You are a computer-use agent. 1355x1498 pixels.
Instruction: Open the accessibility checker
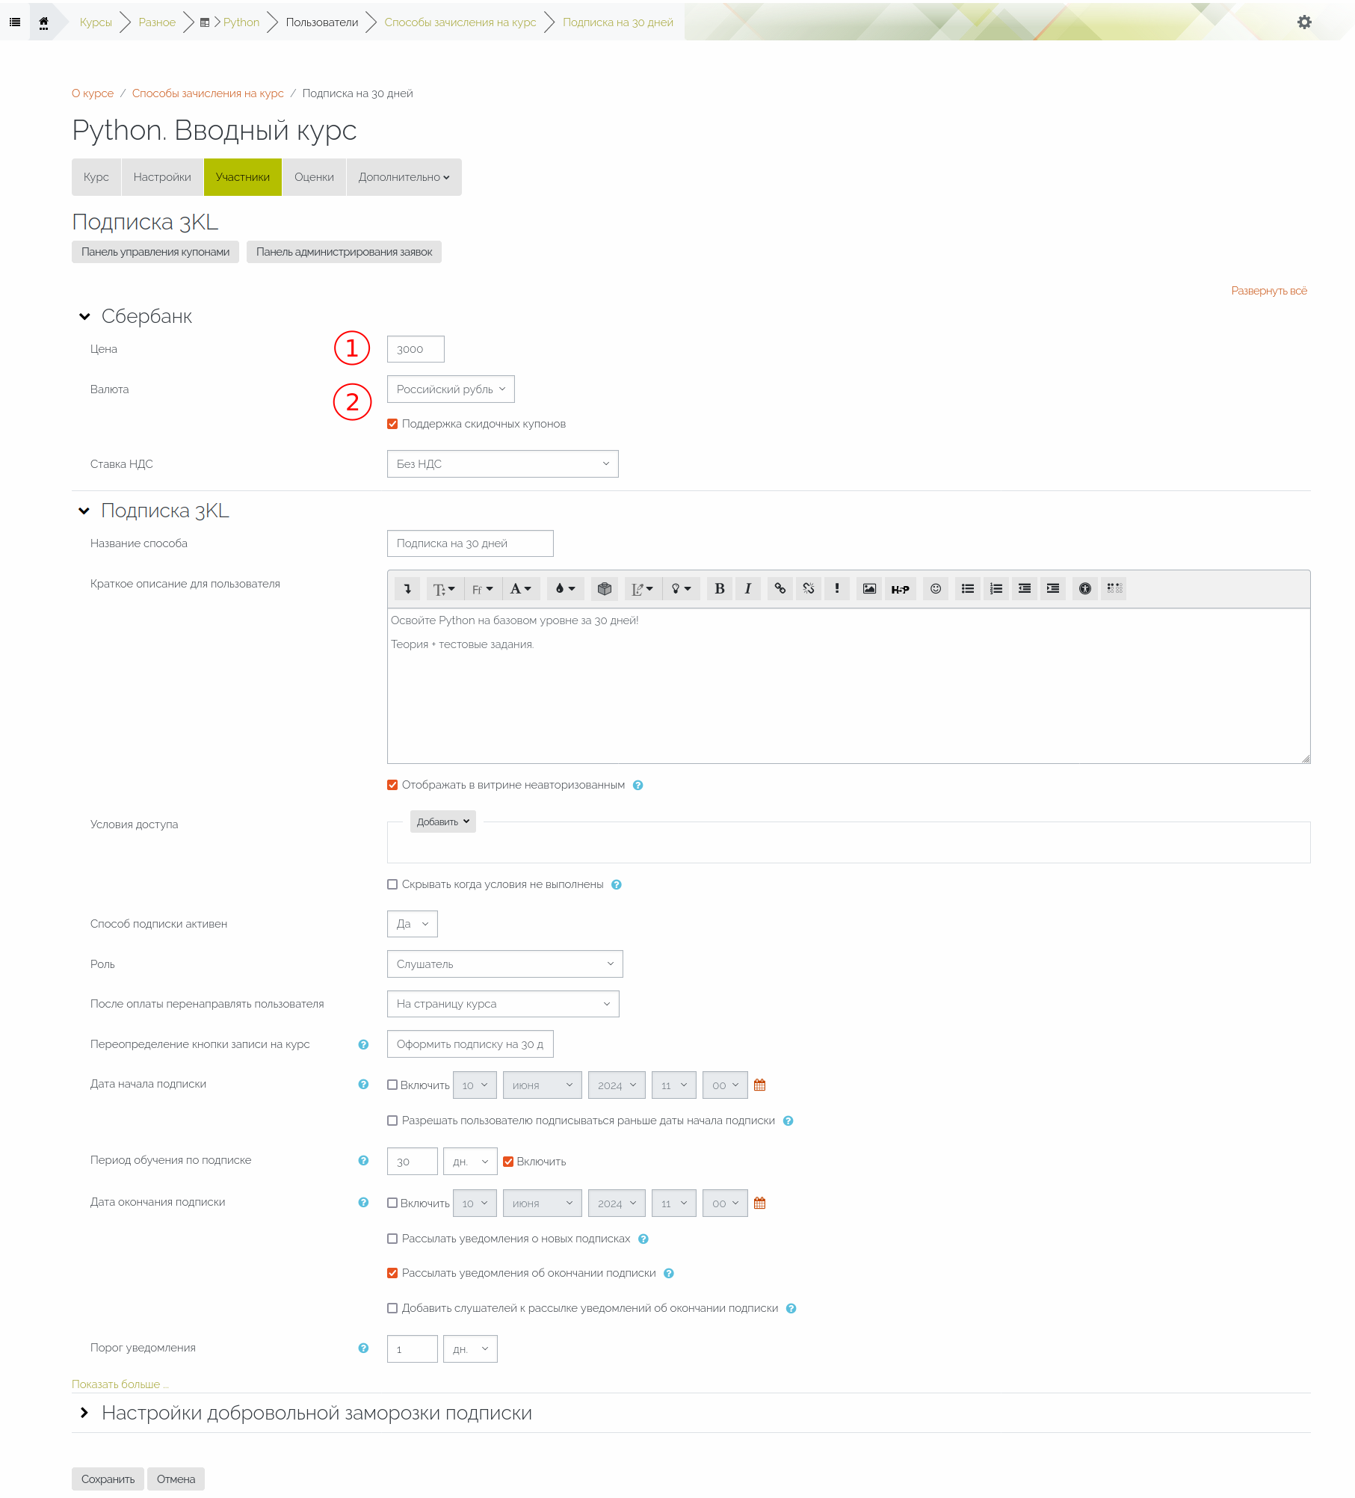pyautogui.click(x=1085, y=589)
